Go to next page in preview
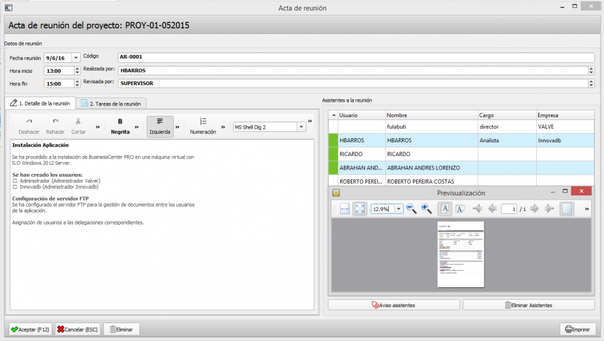604x341 pixels. pyautogui.click(x=534, y=209)
